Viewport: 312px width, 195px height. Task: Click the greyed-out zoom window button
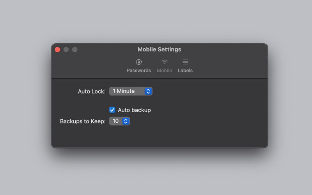click(x=75, y=50)
